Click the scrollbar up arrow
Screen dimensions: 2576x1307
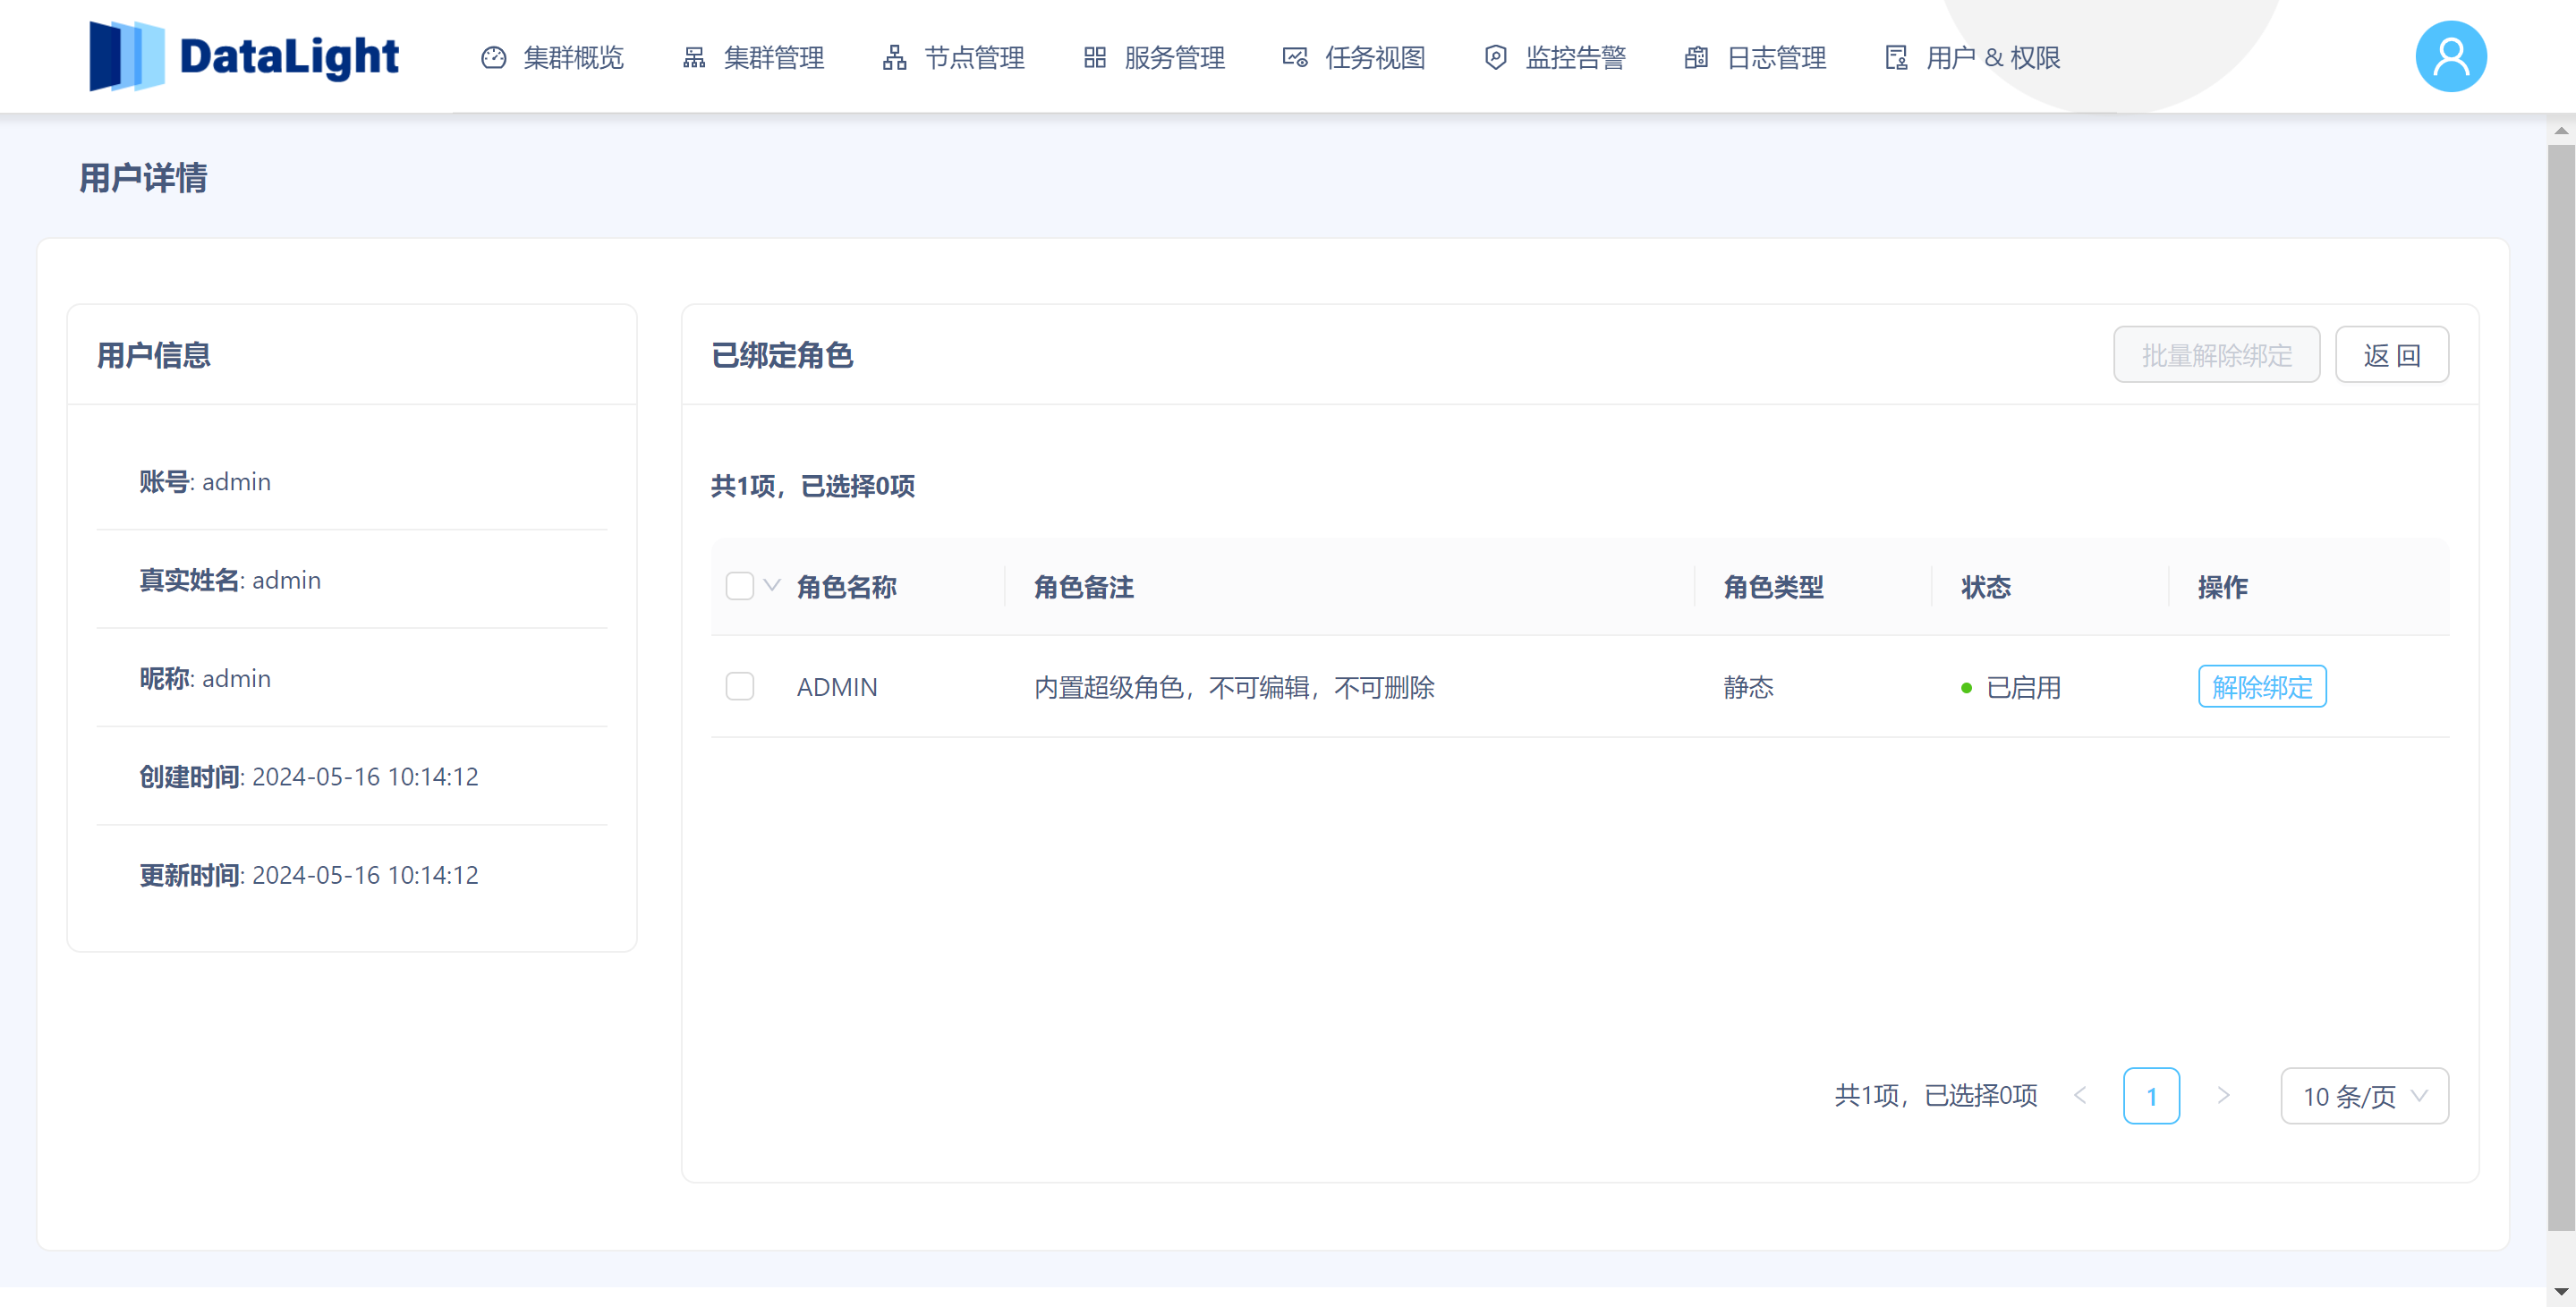(x=2561, y=131)
